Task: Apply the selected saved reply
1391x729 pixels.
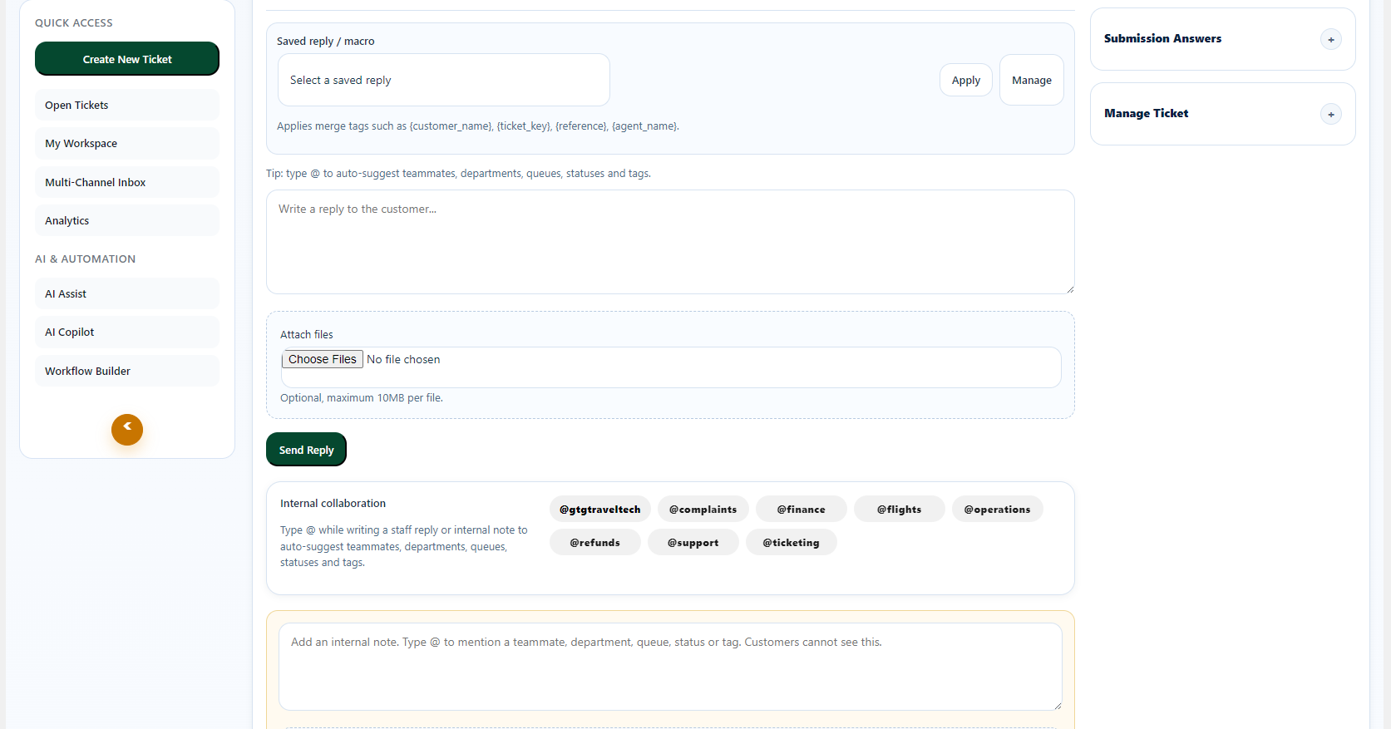Action: click(x=966, y=80)
